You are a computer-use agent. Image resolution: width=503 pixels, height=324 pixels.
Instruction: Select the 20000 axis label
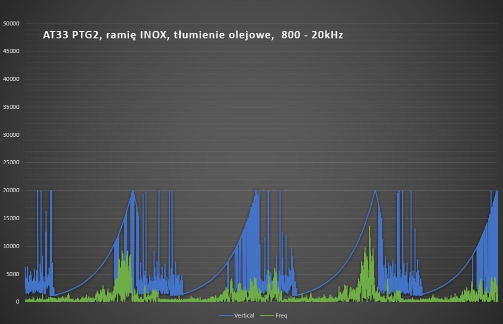11,190
